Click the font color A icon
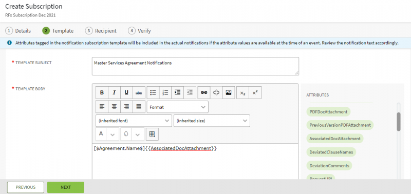This screenshot has height=194, width=411. coord(101,134)
